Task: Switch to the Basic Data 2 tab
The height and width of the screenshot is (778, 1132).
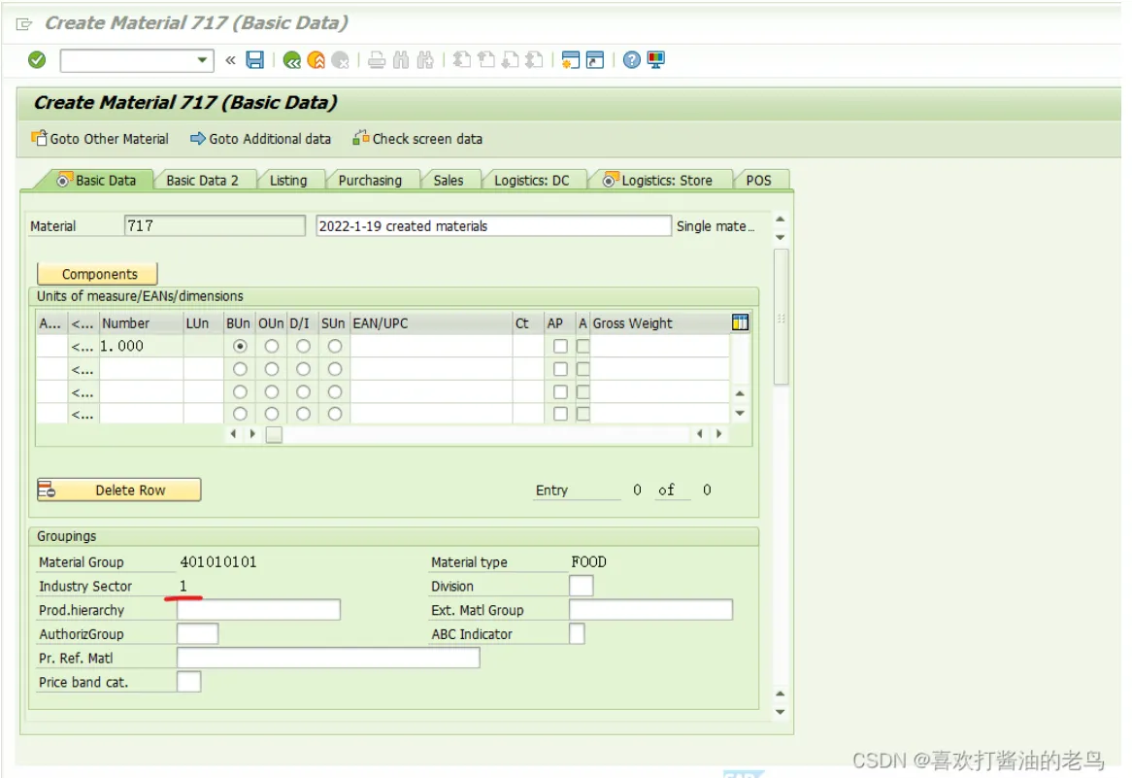Action: coord(202,181)
